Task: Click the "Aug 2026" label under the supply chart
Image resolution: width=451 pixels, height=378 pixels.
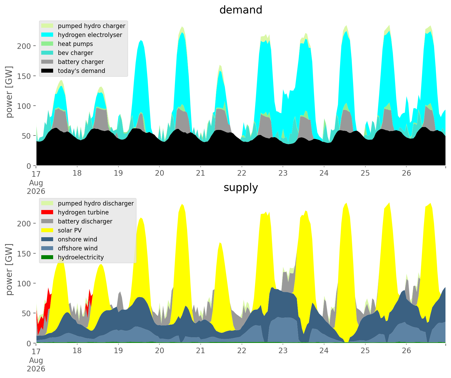Action: click(x=36, y=365)
